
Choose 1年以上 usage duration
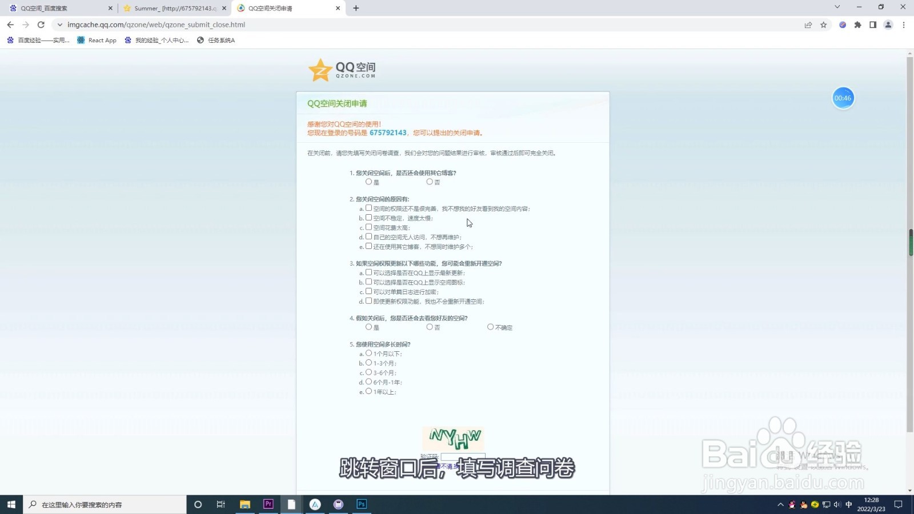pos(368,391)
